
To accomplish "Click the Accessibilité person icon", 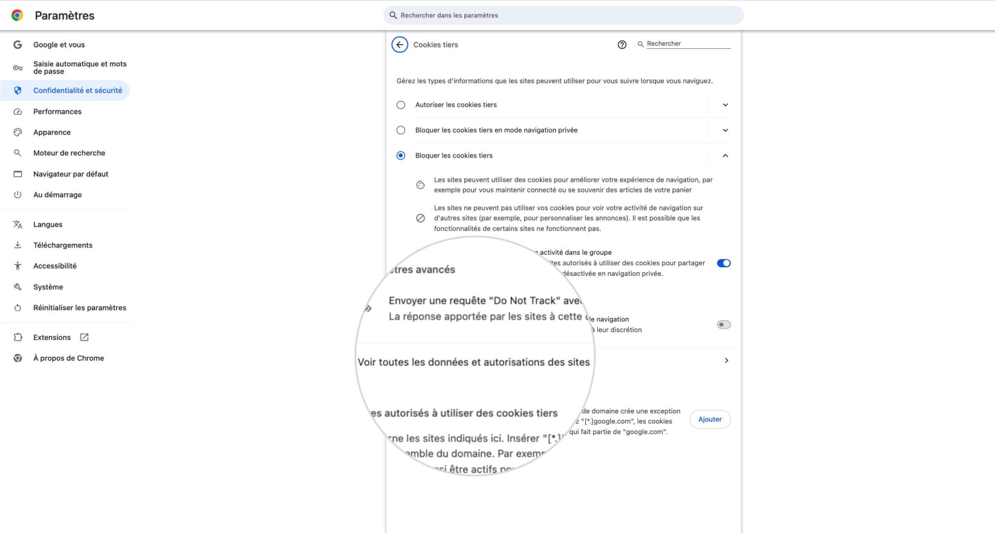I will [x=18, y=266].
